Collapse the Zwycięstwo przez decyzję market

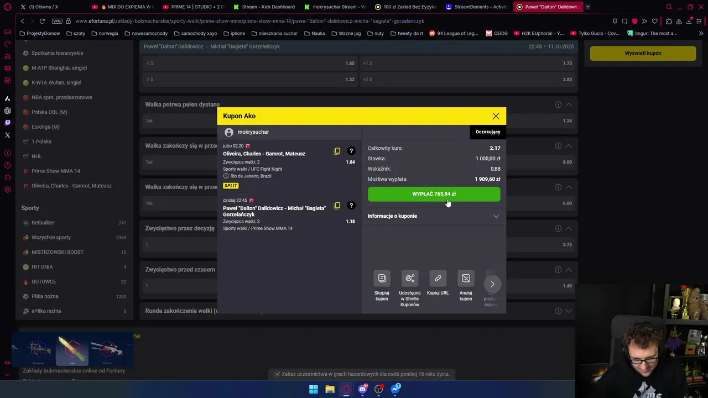(x=568, y=228)
